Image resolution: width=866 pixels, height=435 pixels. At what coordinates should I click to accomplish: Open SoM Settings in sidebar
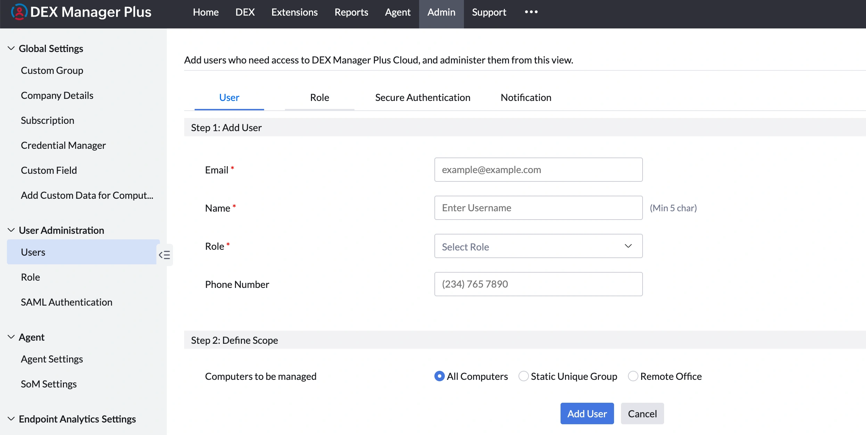point(49,384)
